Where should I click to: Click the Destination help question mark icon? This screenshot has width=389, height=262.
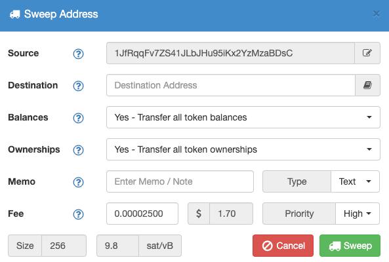point(79,86)
